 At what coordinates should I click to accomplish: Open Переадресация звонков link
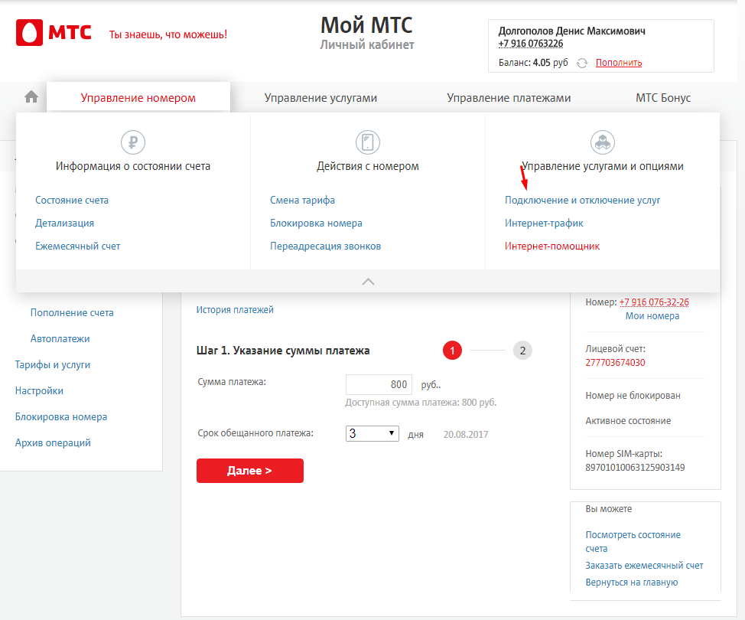pyautogui.click(x=326, y=246)
